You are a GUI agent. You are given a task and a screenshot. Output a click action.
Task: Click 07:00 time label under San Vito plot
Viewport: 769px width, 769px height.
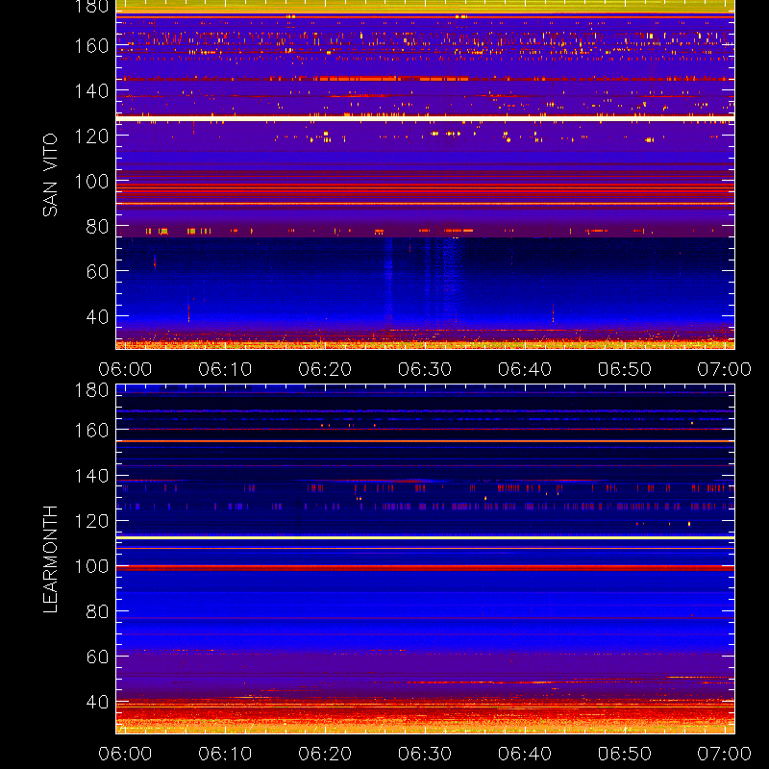coord(725,369)
